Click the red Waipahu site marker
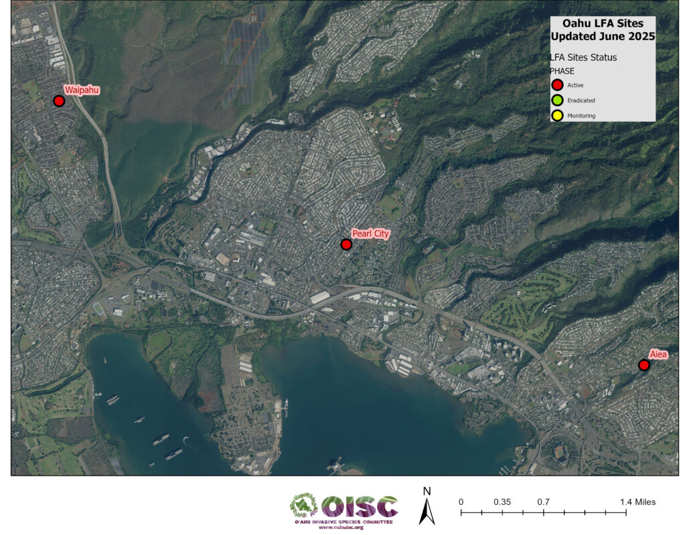This screenshot has height=535, width=693. click(x=59, y=101)
